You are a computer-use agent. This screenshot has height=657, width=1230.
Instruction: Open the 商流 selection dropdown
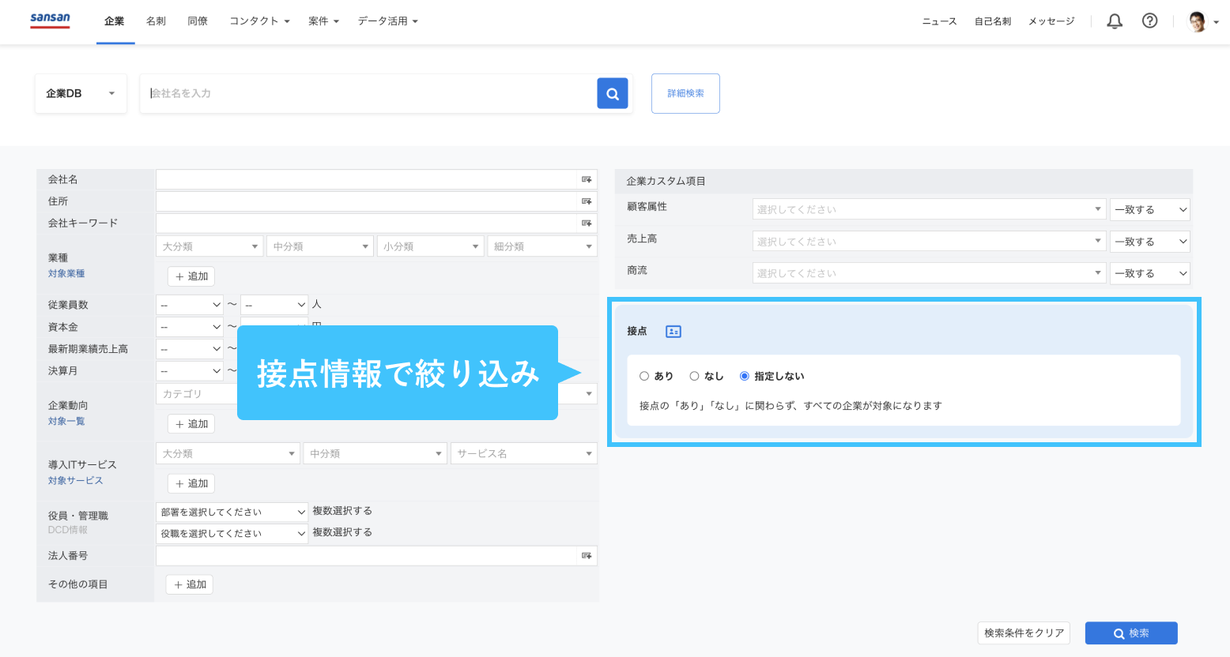click(x=929, y=273)
